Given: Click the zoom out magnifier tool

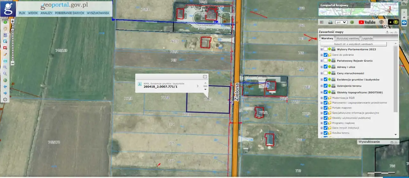Looking at the screenshot, I should pos(5,74).
